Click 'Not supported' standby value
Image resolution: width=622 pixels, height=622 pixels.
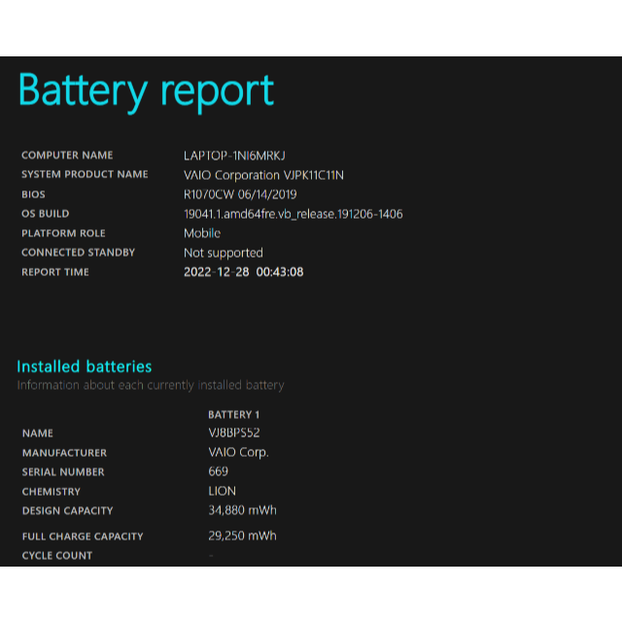224,253
